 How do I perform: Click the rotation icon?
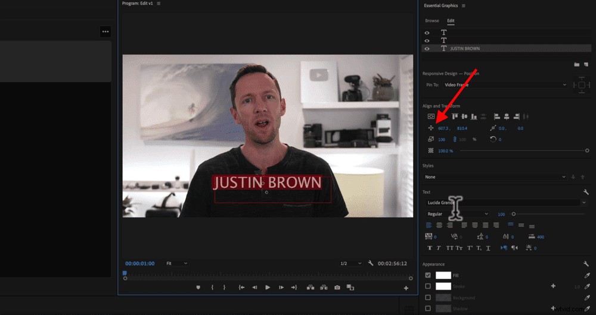493,139
